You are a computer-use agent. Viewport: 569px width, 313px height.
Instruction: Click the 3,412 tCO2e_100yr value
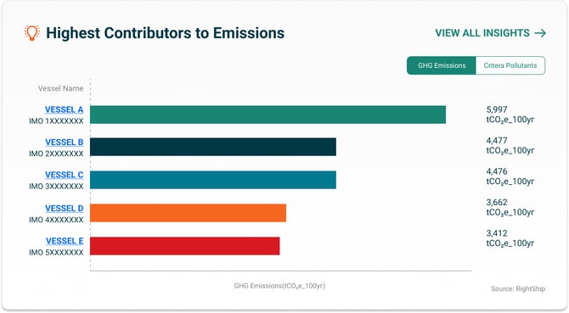coord(510,238)
